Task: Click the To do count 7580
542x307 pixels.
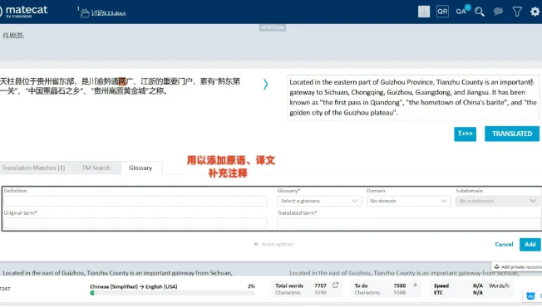Action: point(400,285)
